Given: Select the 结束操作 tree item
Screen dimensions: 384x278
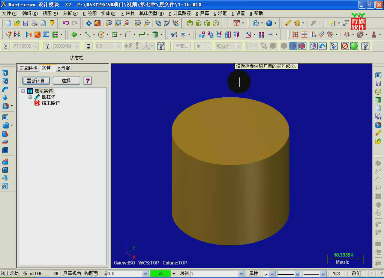Looking at the screenshot, I should [x=51, y=103].
